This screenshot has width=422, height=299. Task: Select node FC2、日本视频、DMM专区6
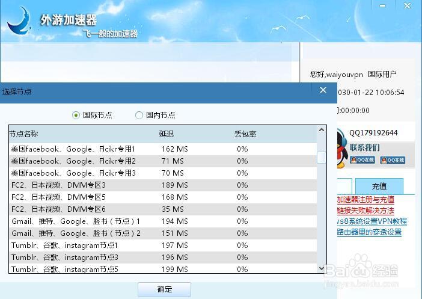tap(163, 209)
